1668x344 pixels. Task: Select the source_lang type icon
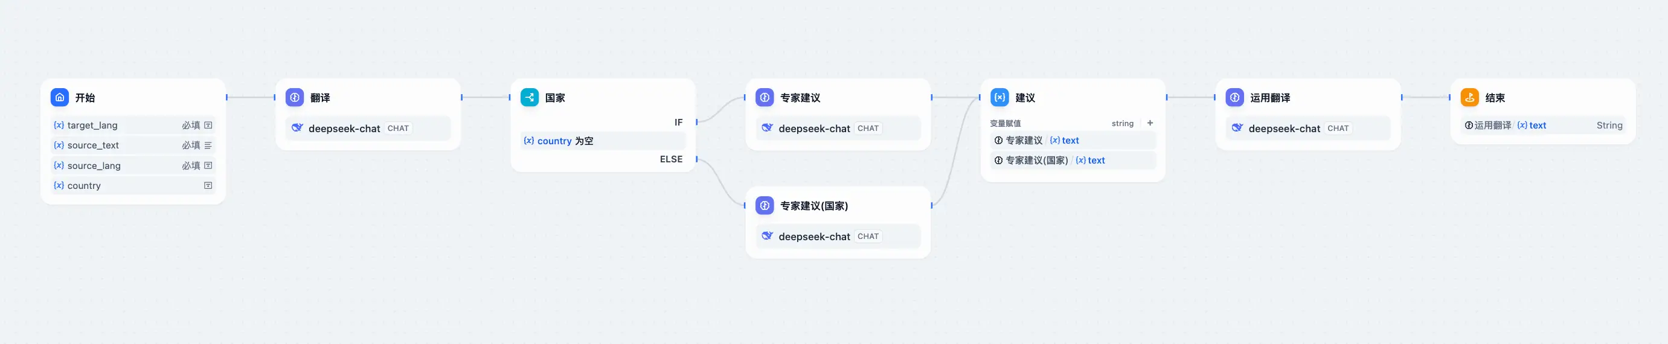(x=208, y=165)
